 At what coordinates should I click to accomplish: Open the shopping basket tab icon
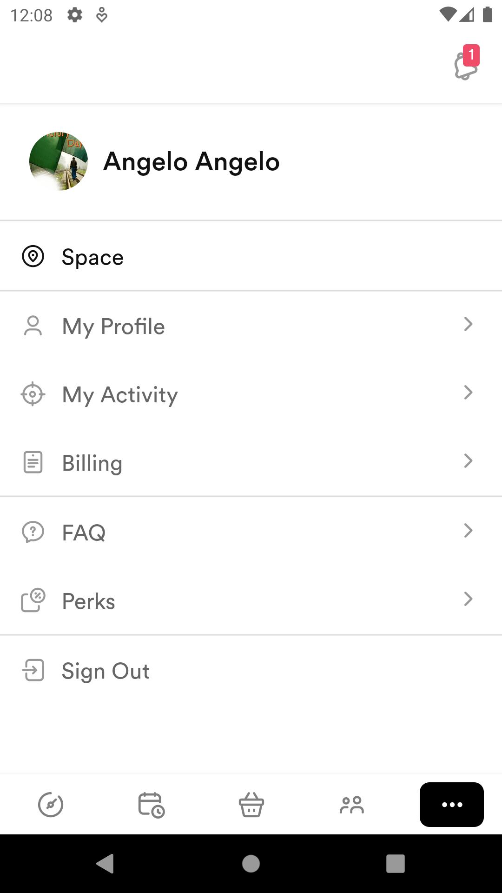(251, 805)
